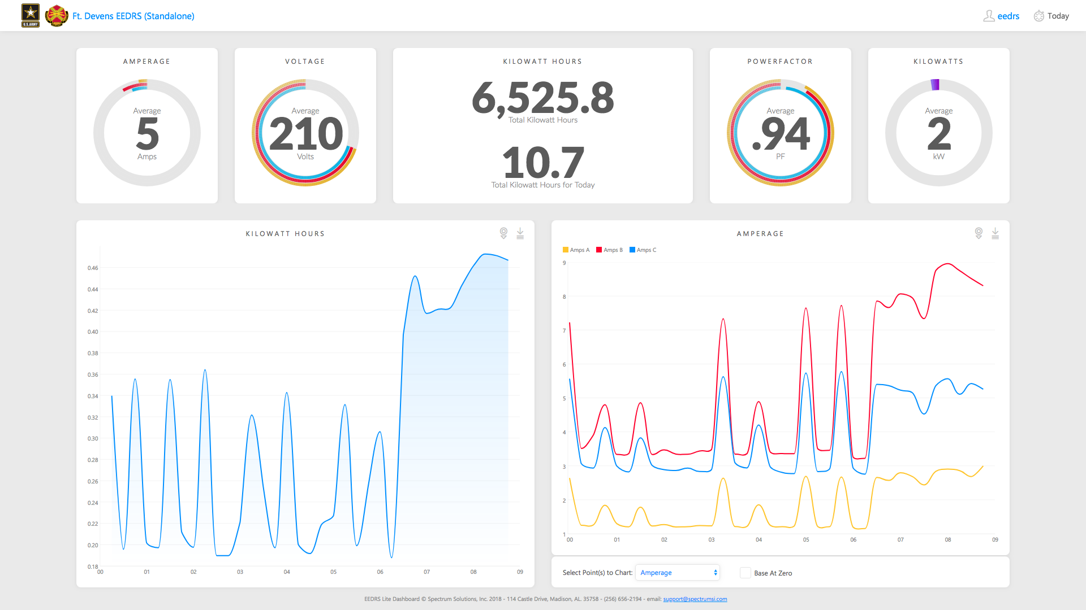Click the support@spectrumsi.com email link
Screen dimensions: 1086x610
[x=695, y=599]
